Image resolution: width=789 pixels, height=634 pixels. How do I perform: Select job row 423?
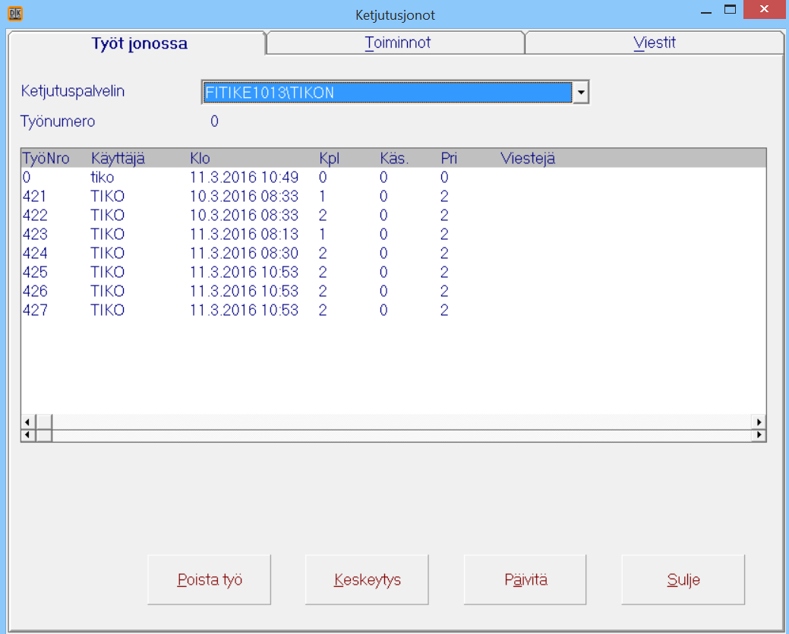pos(393,235)
